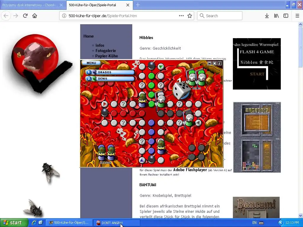
Task: Open the Firefox hamburger menu
Action: click(x=297, y=16)
